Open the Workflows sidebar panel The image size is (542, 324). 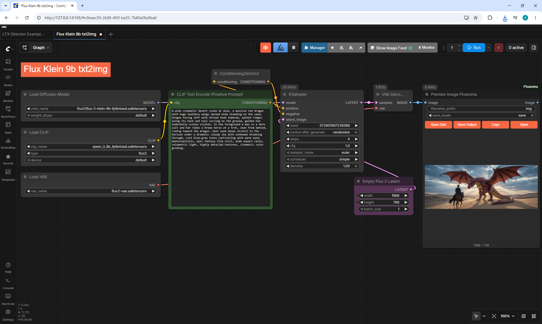(x=8, y=112)
